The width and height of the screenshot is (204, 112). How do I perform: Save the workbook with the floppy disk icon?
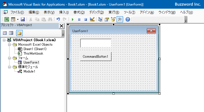(x=23, y=19)
